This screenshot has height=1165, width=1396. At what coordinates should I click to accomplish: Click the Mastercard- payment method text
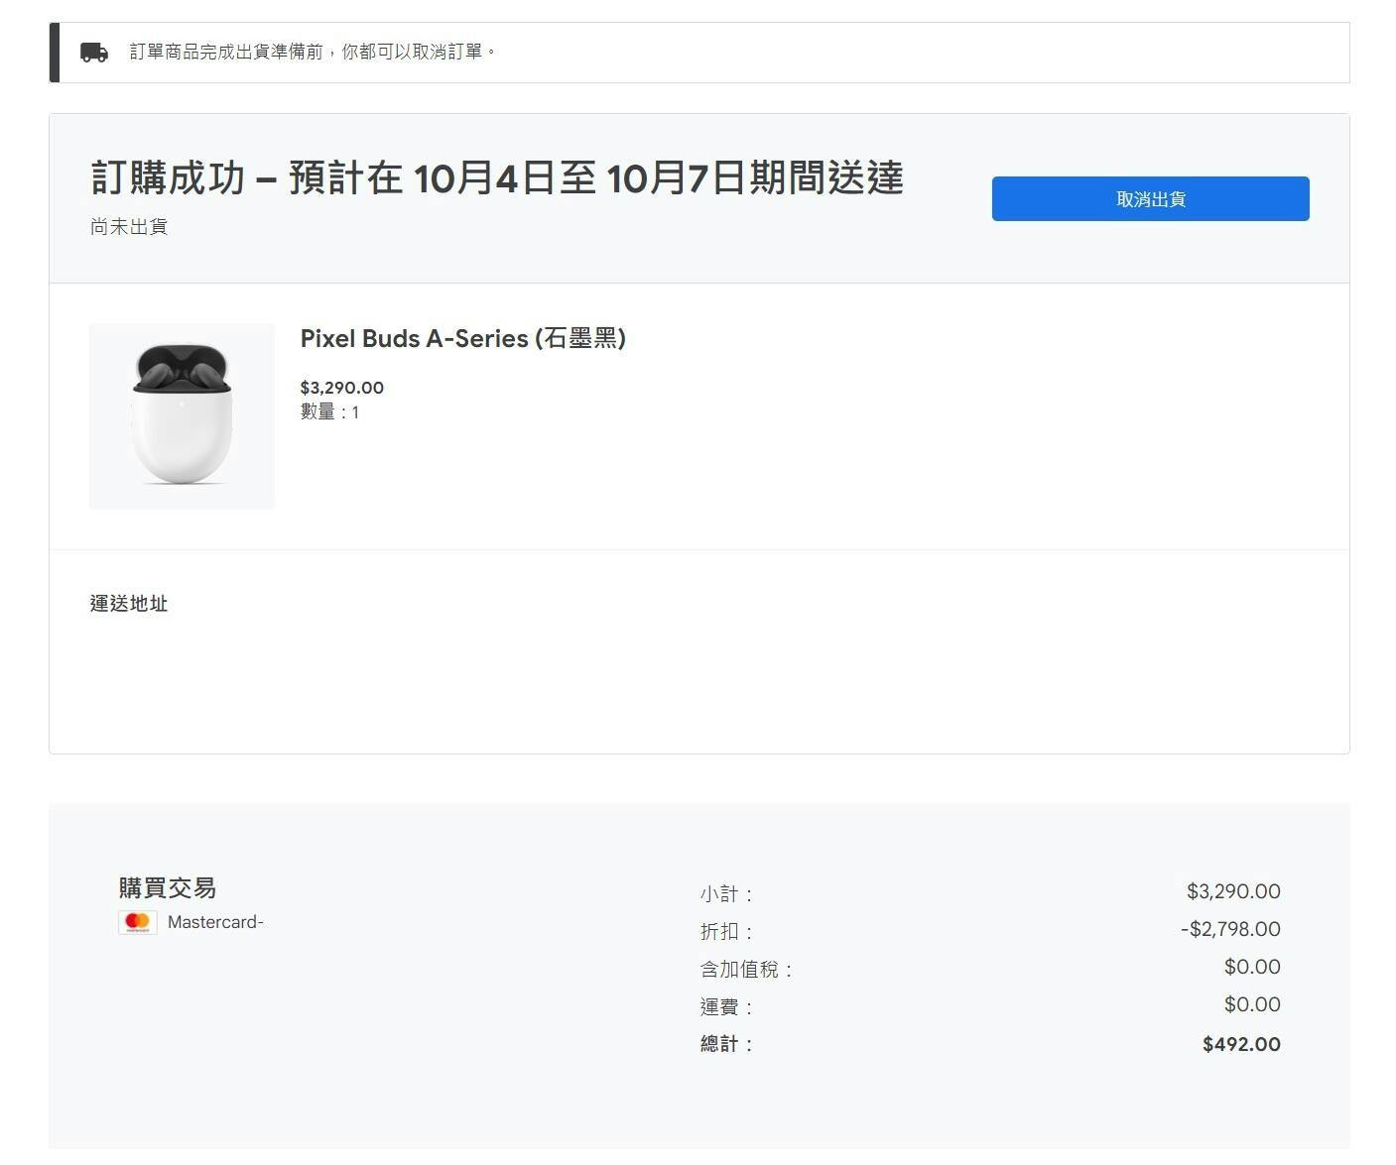pos(215,922)
